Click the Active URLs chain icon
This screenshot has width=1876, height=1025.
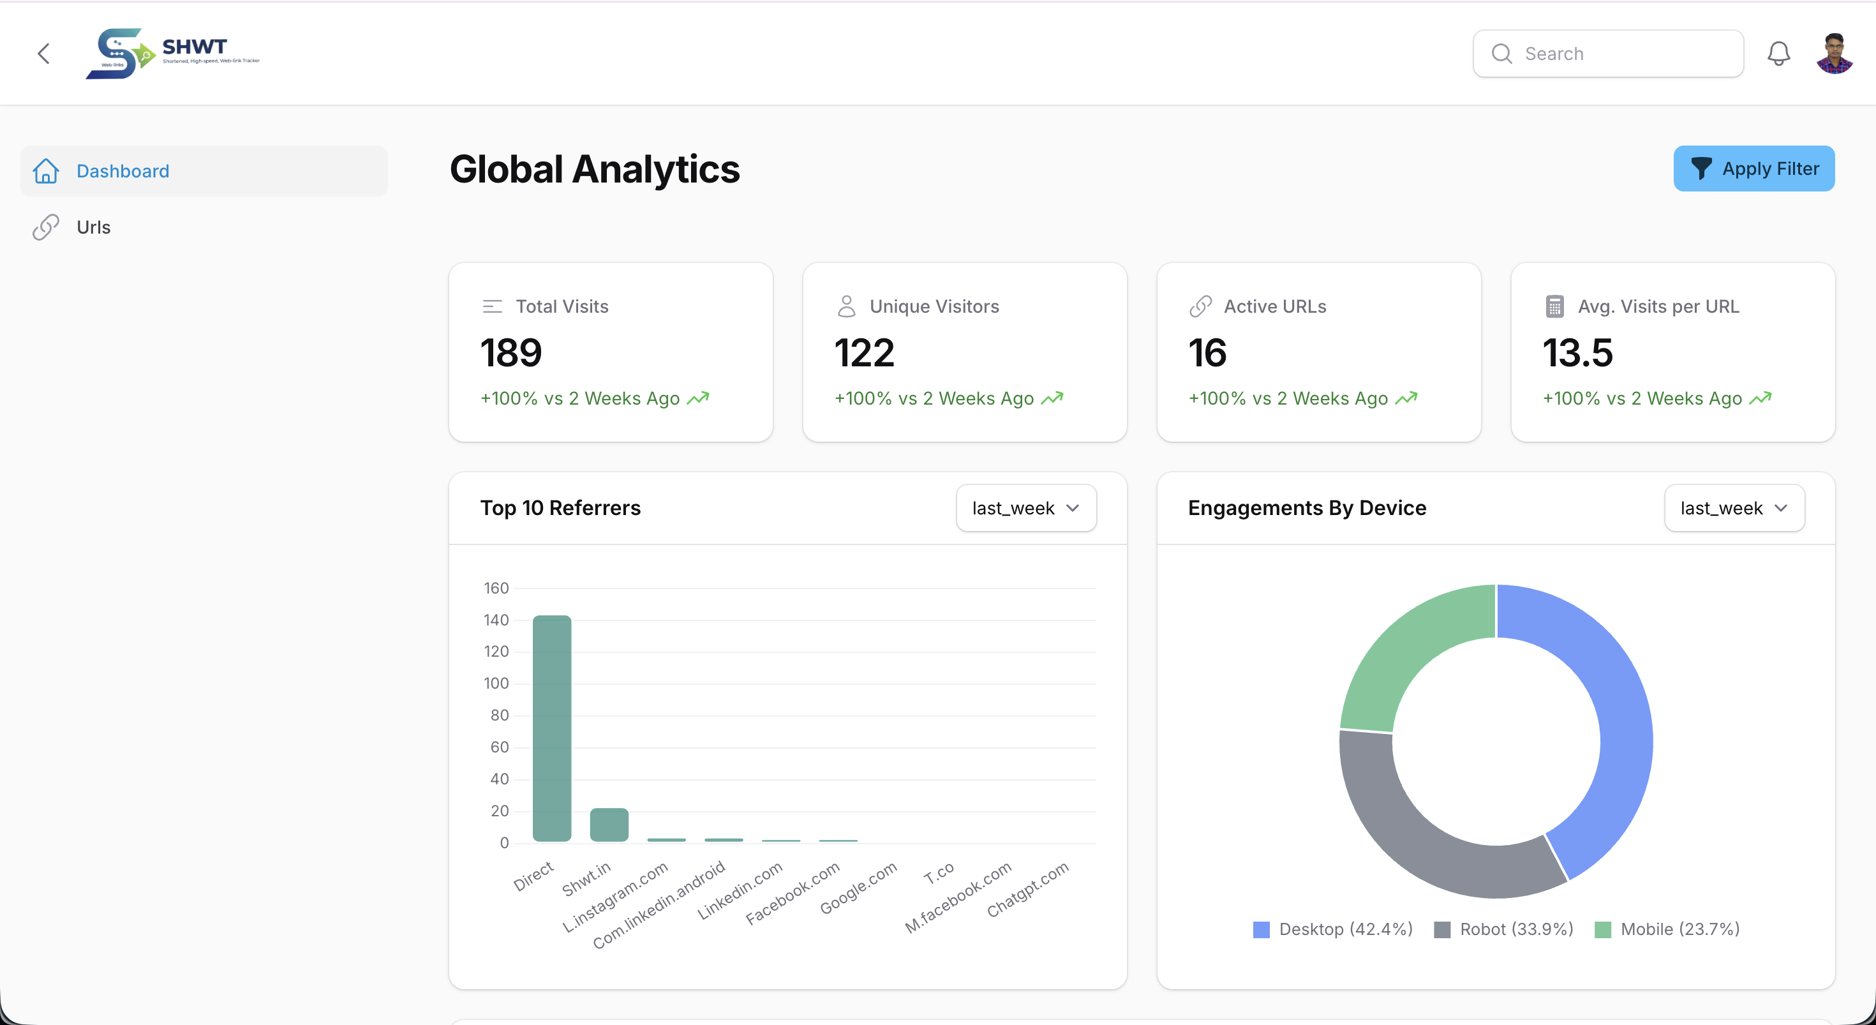(1200, 307)
